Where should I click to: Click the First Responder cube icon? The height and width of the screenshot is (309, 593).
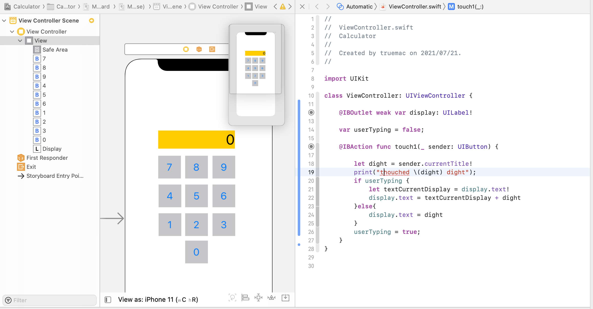click(199, 49)
